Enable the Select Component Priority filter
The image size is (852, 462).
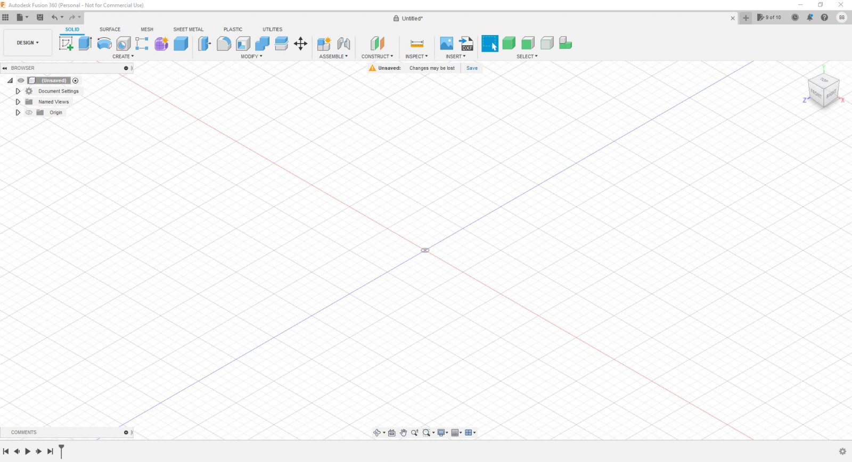click(x=566, y=44)
